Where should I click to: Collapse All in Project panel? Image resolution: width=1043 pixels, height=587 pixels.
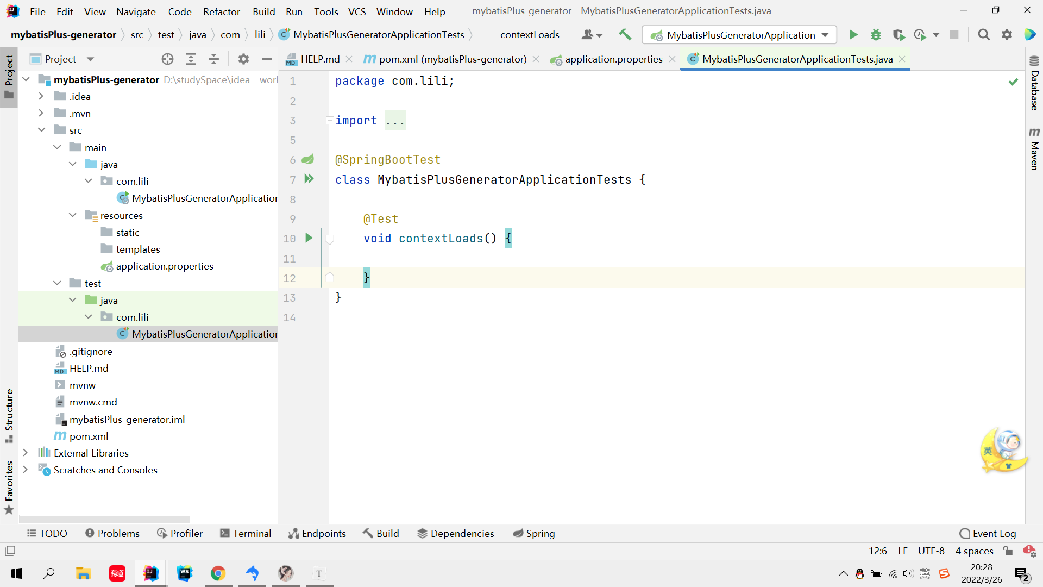(x=214, y=59)
